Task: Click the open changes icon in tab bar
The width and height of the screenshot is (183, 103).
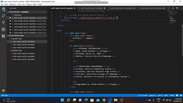Action: point(173,8)
